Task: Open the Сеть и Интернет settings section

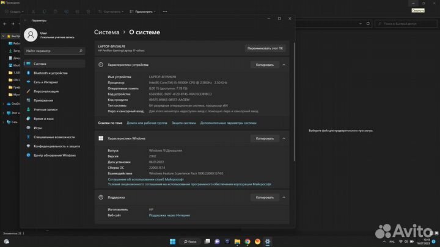Action: pyautogui.click(x=46, y=82)
